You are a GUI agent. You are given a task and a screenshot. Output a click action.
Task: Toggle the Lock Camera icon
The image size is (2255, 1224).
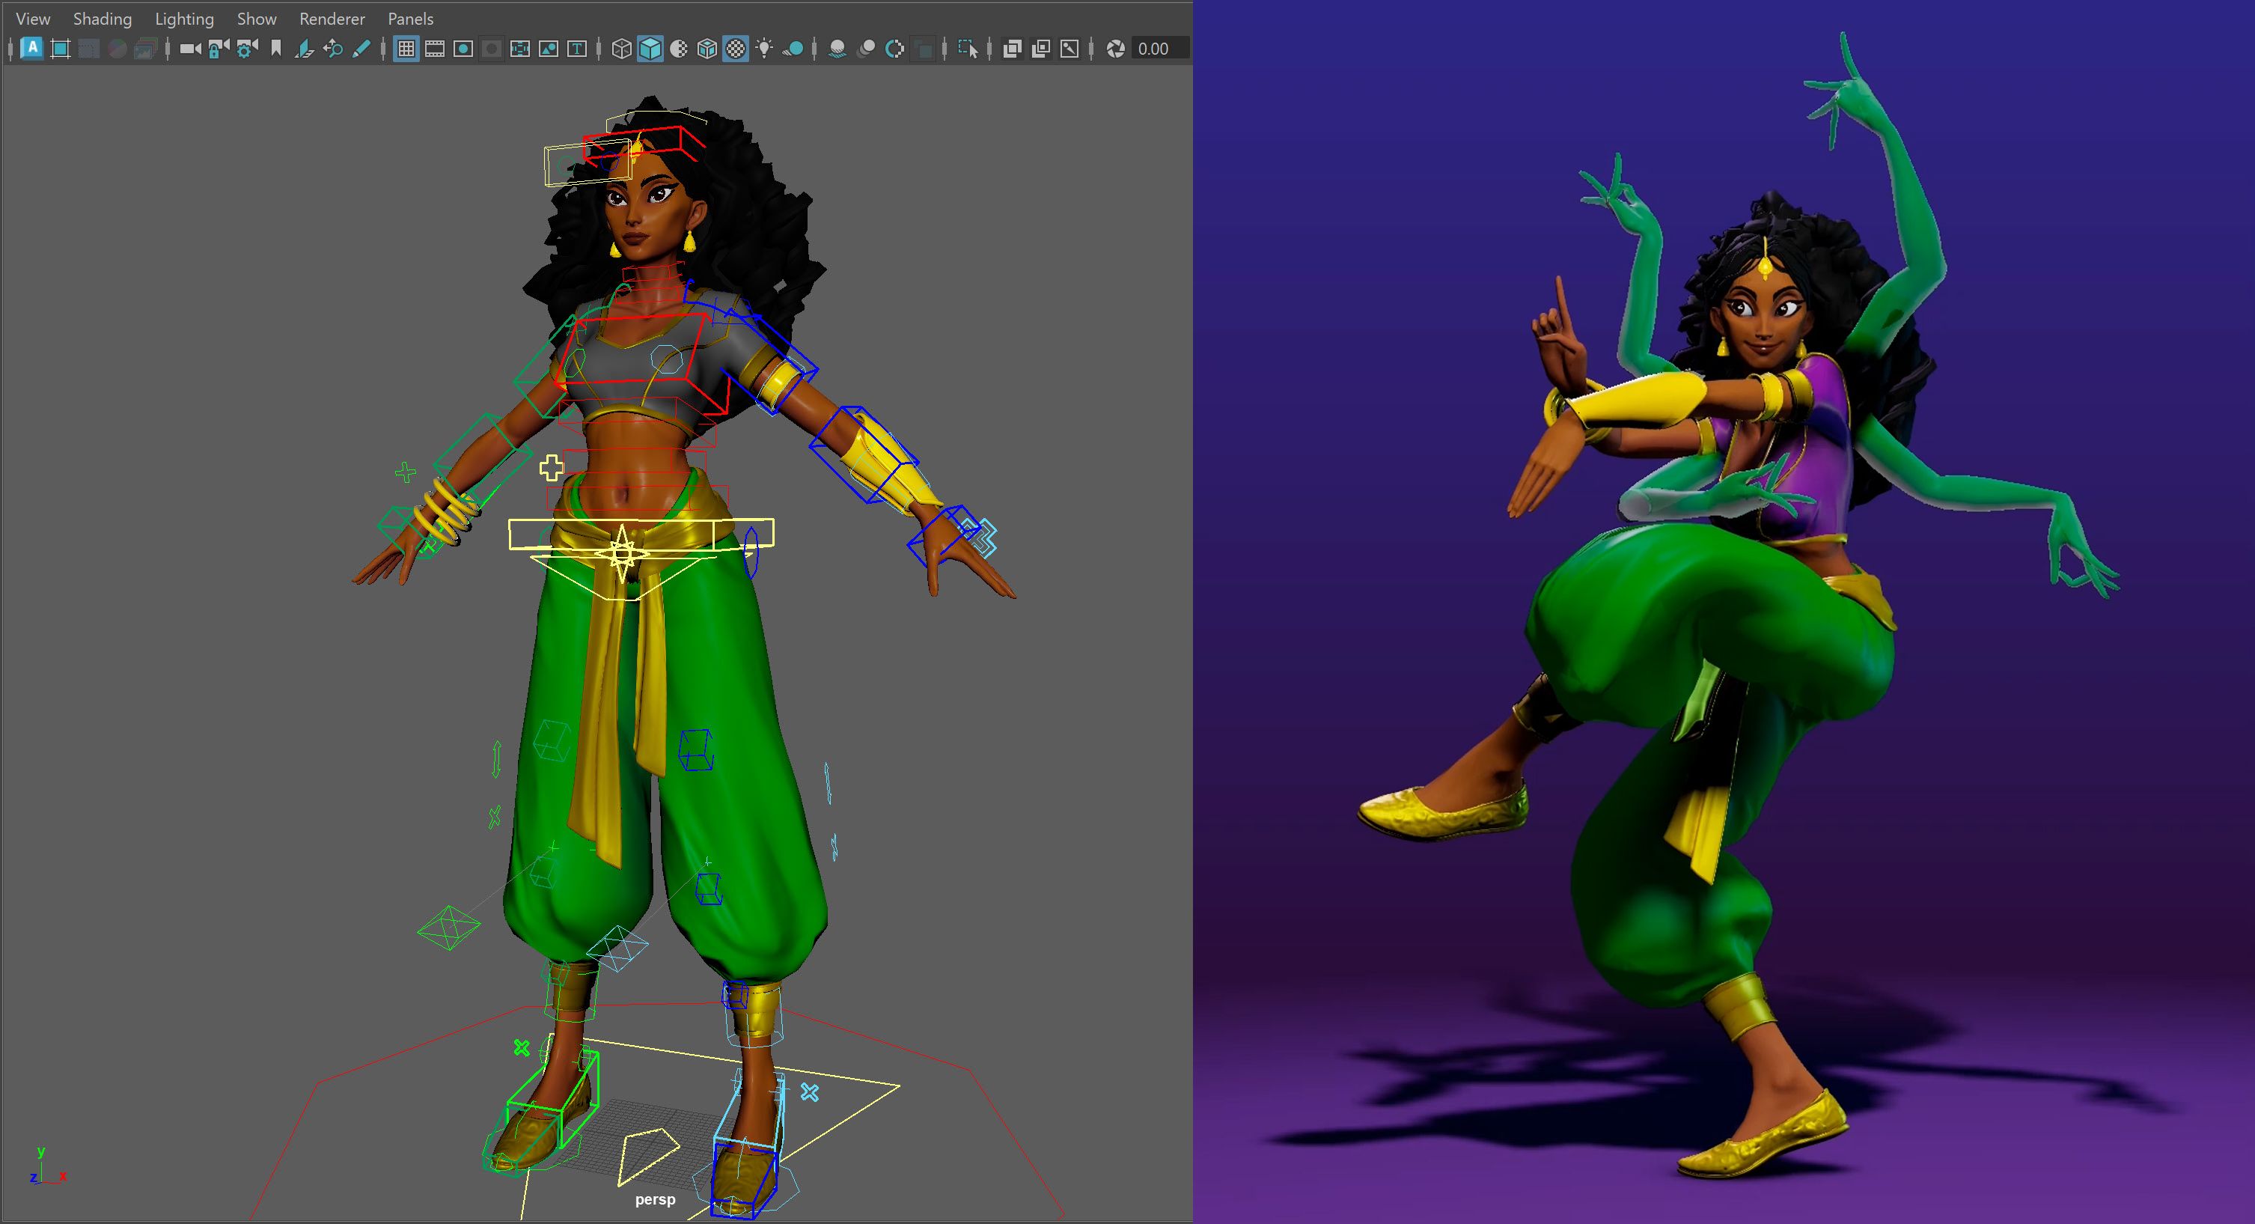pos(219,49)
